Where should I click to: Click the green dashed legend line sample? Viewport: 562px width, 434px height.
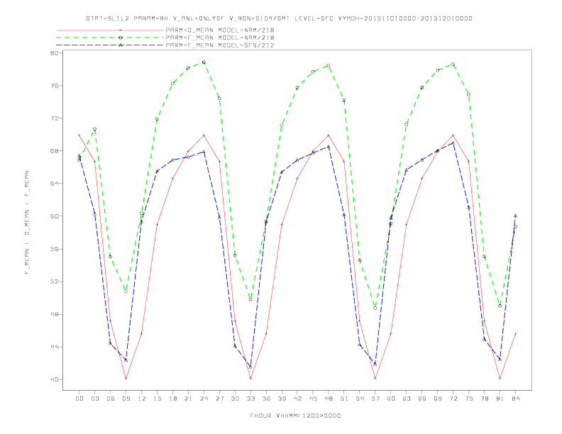click(x=110, y=38)
